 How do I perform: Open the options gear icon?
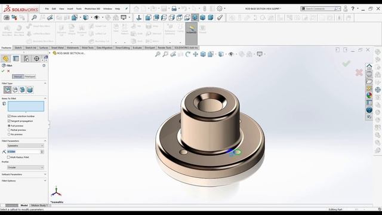220,9
